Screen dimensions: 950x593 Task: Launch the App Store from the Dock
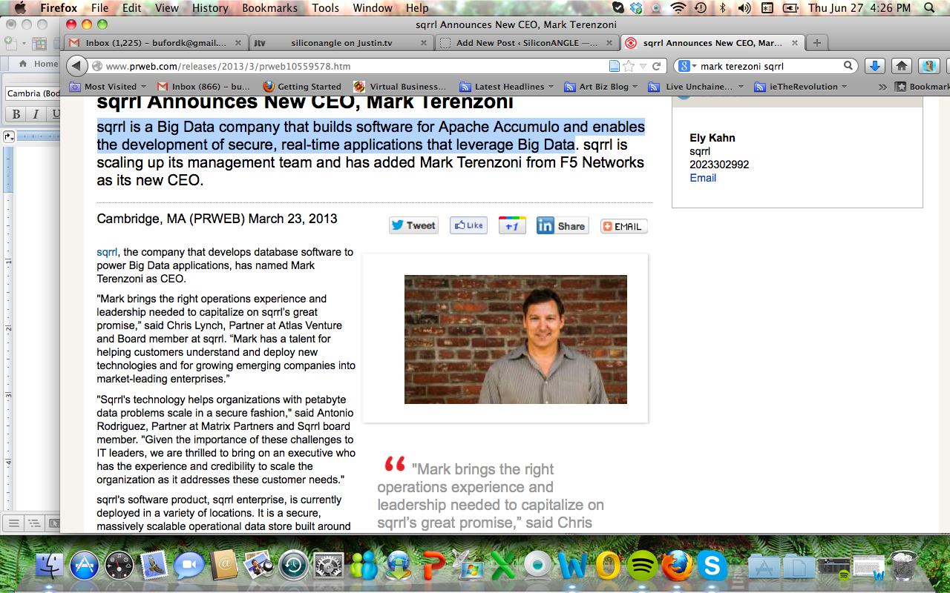(x=85, y=566)
